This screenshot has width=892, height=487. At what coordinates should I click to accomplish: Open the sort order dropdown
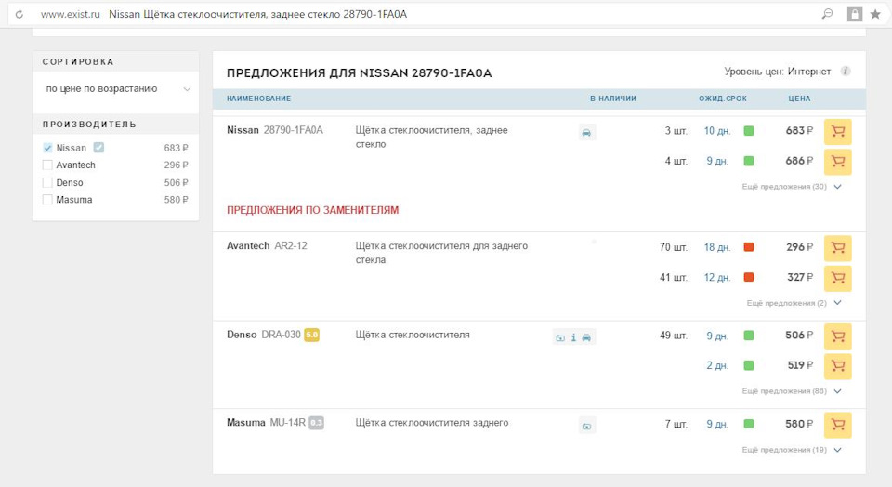coord(116,89)
